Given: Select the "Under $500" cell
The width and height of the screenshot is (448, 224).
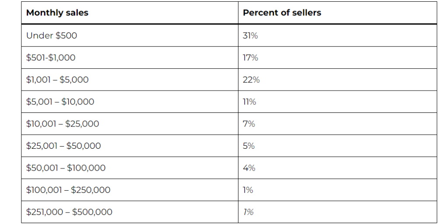Looking at the screenshot, I should pyautogui.click(x=52, y=35).
